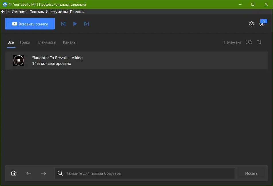Image resolution: width=273 pixels, height=186 pixels.
Task: Switch to the Плейлисты tab
Action: [x=46, y=42]
